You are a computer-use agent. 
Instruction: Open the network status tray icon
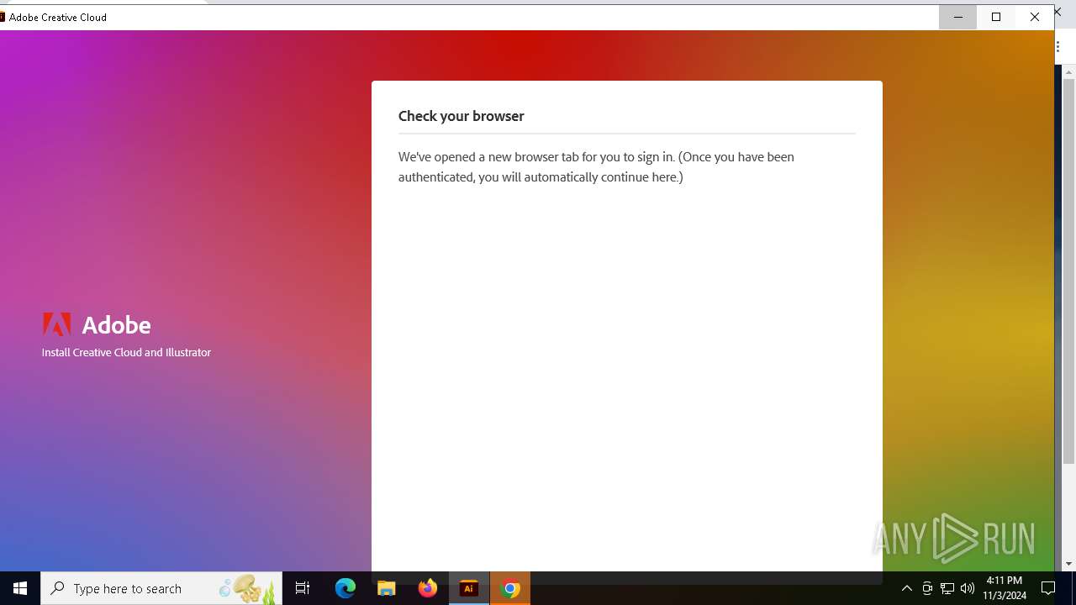947,588
